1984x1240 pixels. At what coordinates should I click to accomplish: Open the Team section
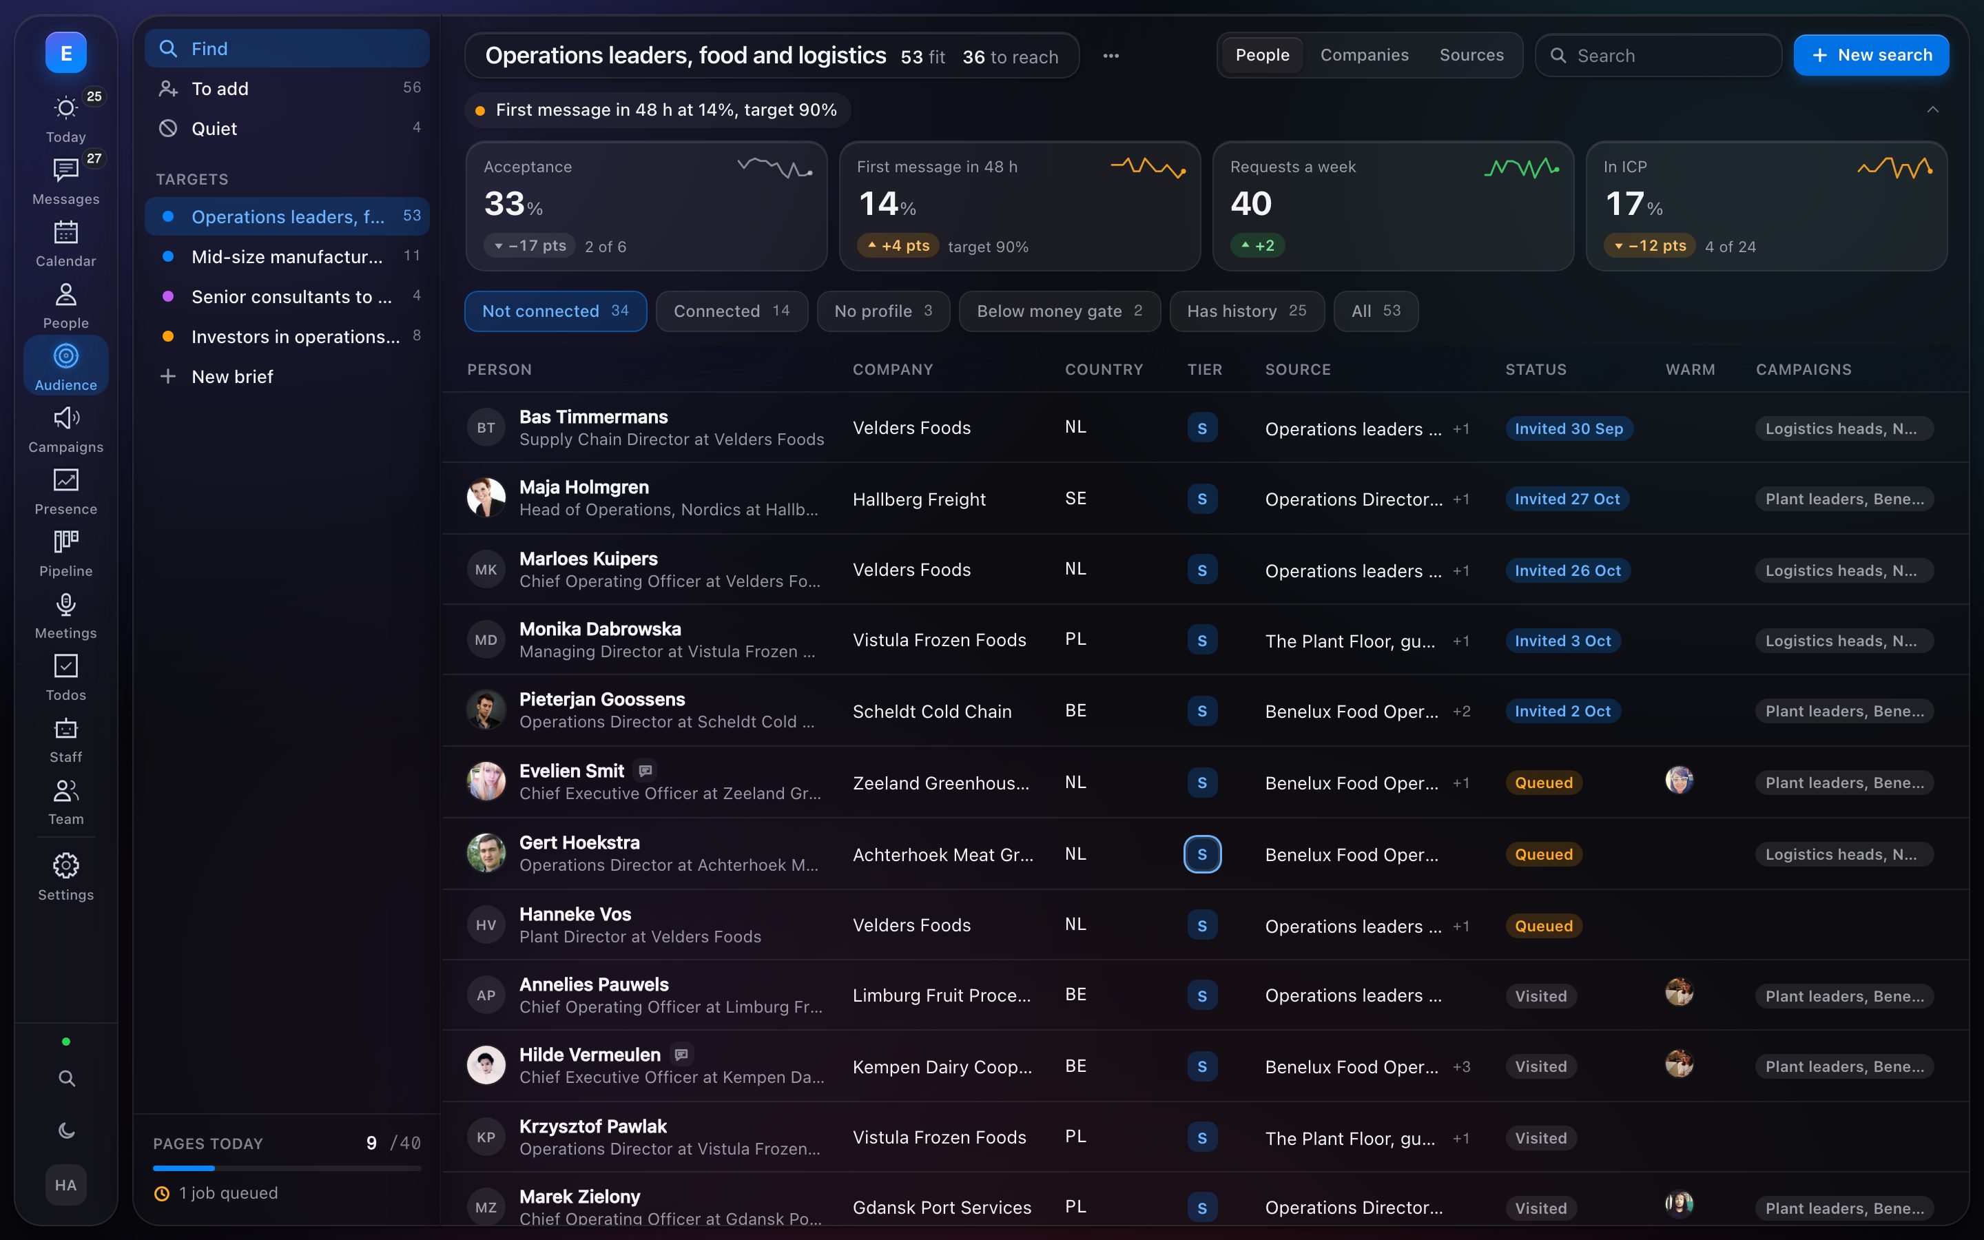pyautogui.click(x=65, y=801)
